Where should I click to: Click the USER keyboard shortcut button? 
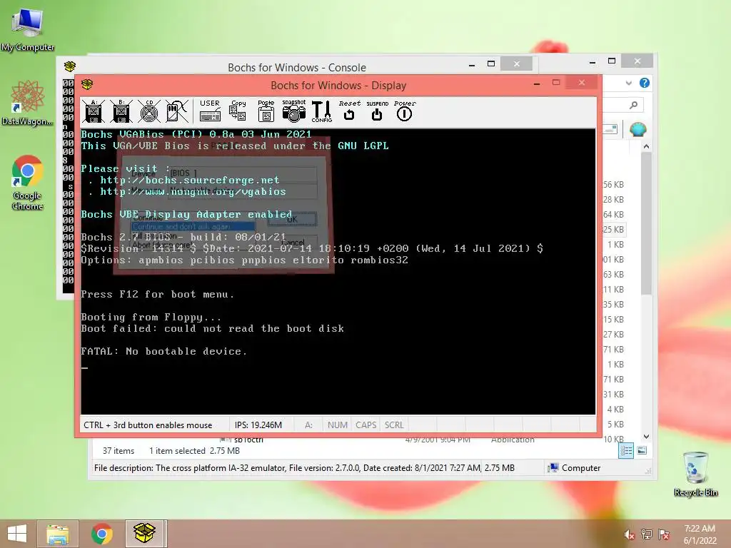[210, 111]
